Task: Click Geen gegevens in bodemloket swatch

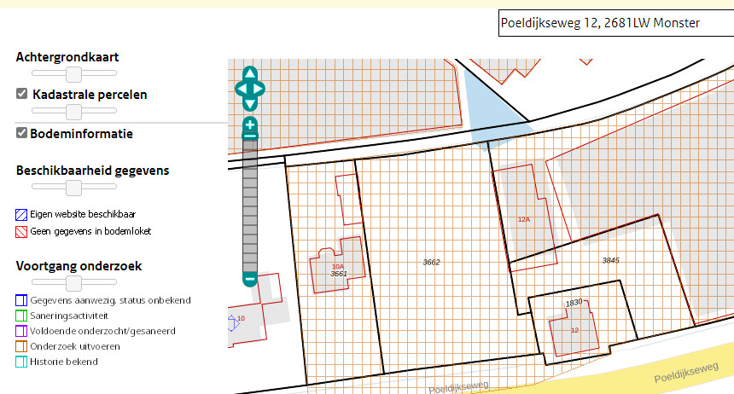Action: (21, 232)
